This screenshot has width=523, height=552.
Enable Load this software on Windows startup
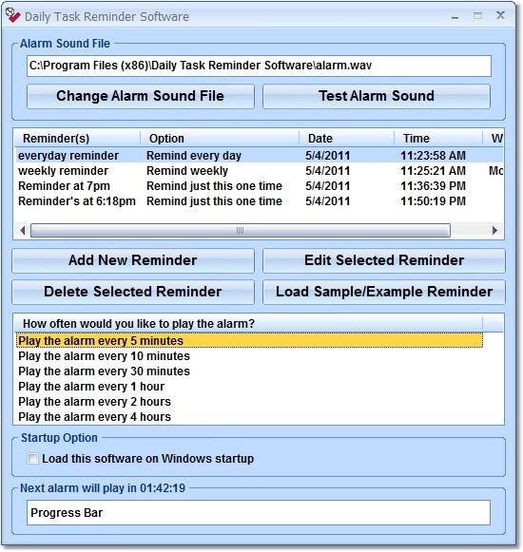(x=32, y=459)
